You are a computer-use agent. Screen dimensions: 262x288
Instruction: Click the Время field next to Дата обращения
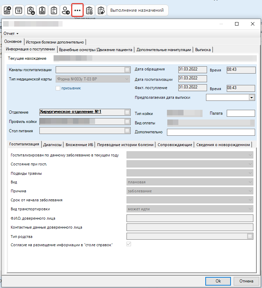click(241, 70)
